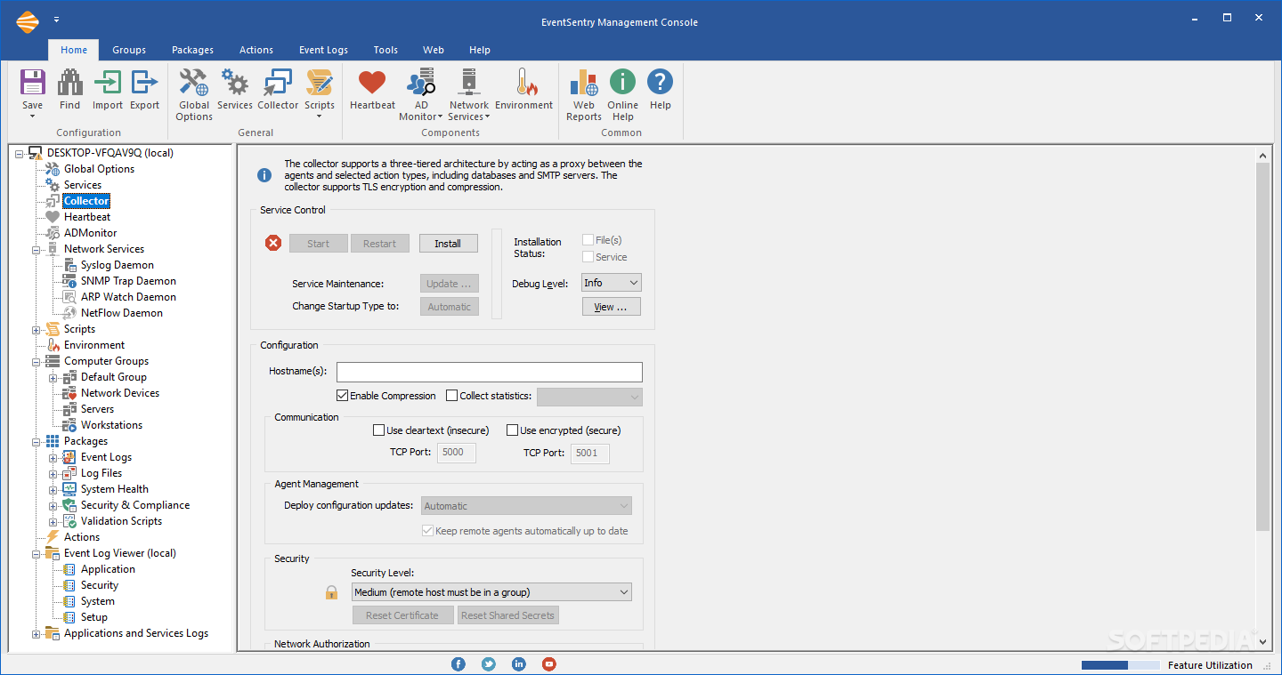Click the vertical scrollbar of settings pane
Image resolution: width=1282 pixels, height=675 pixels.
pos(1262,347)
